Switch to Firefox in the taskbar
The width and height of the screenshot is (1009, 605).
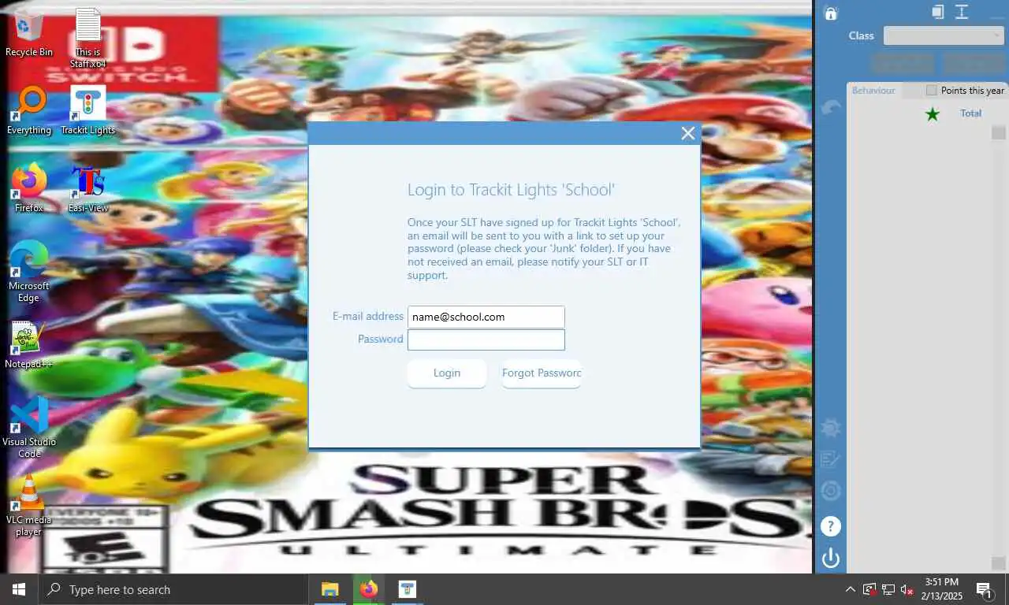point(368,589)
